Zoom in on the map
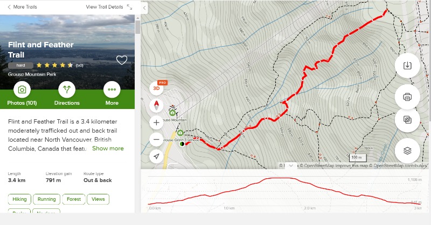Screen dimensions: 431x225 pos(156,122)
